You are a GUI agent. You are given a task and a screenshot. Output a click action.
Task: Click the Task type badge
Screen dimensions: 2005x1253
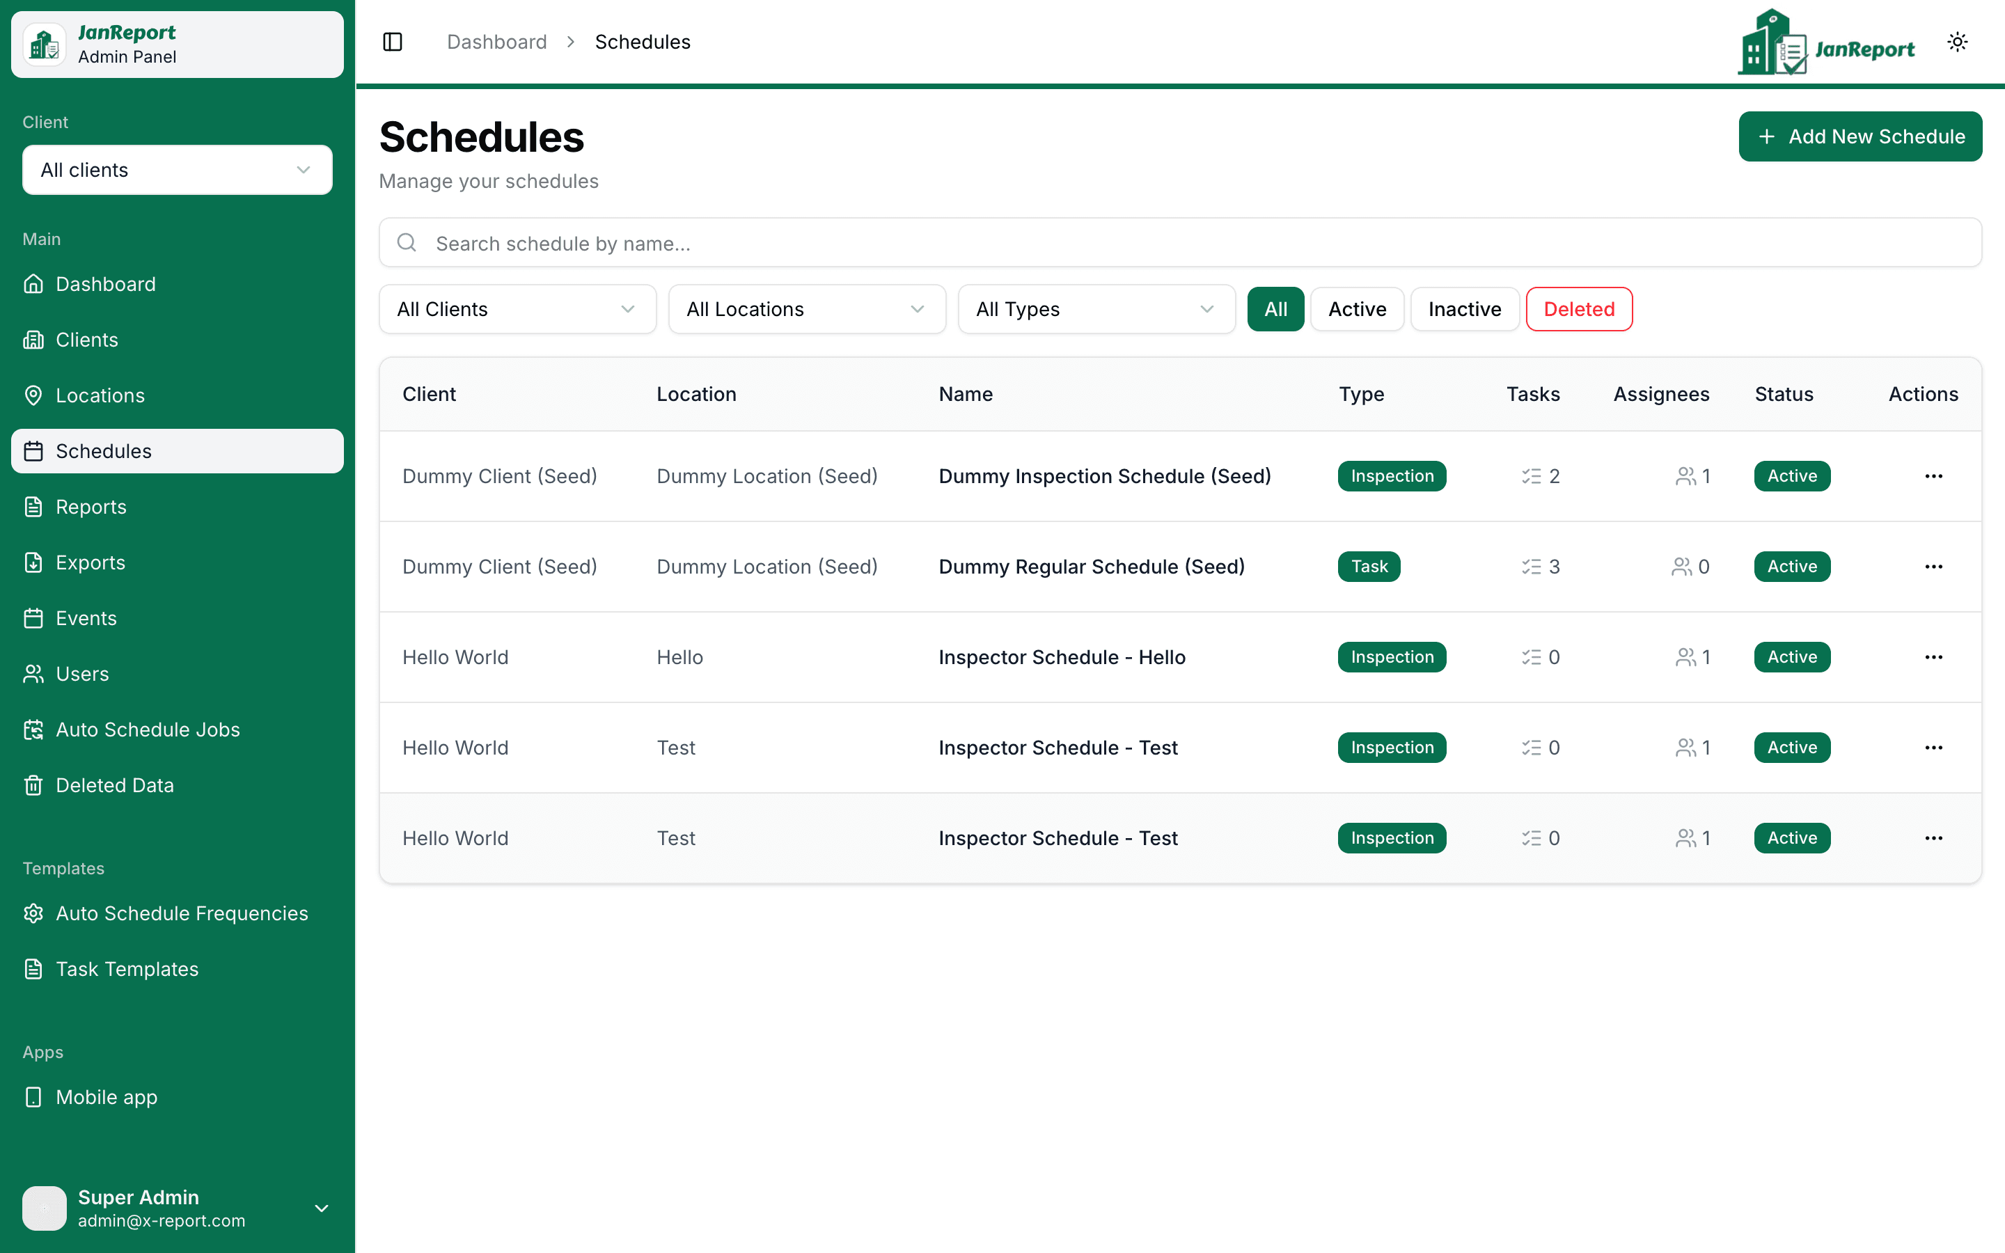coord(1369,567)
